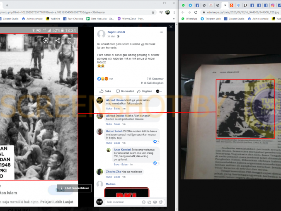
Task: Like Ahmad Hasan's comment with Suka
Action: coord(109,109)
